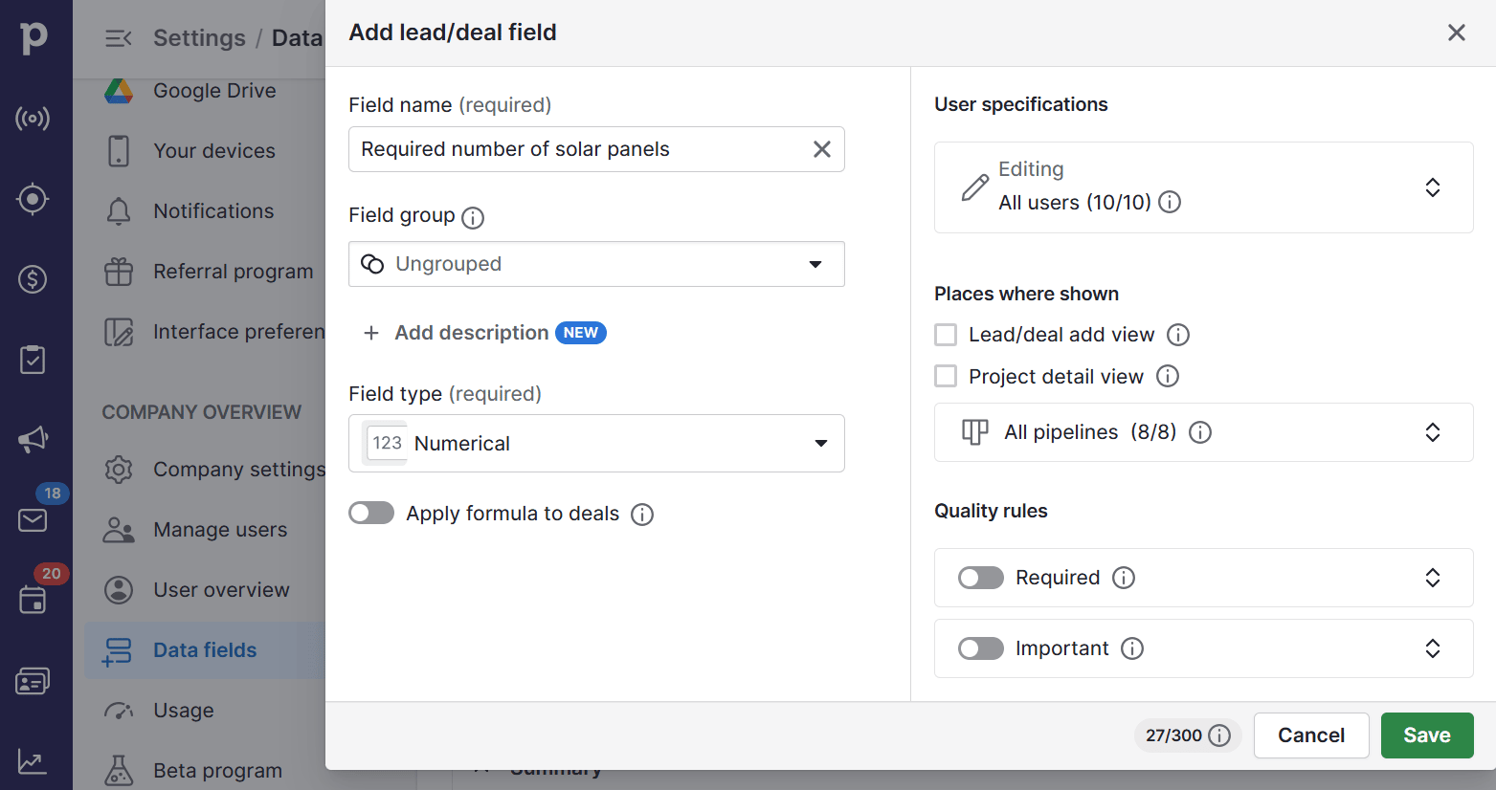The width and height of the screenshot is (1496, 790).
Task: Click inside the Field name input
Action: pyautogui.click(x=574, y=149)
